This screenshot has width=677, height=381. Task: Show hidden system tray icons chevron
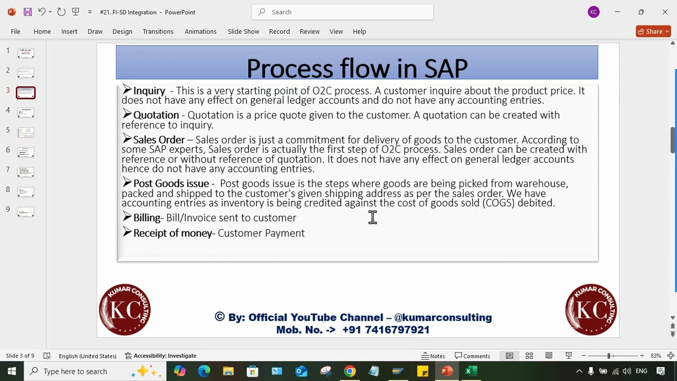point(579,371)
